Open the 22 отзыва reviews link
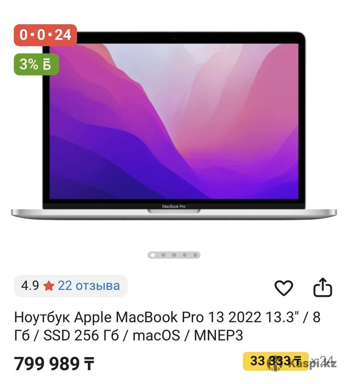This screenshot has height=384, width=348. point(89,285)
